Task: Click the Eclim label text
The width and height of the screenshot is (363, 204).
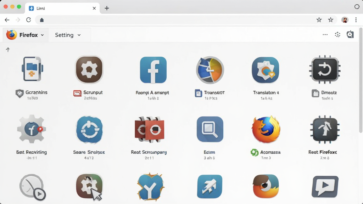Action: click(x=209, y=152)
